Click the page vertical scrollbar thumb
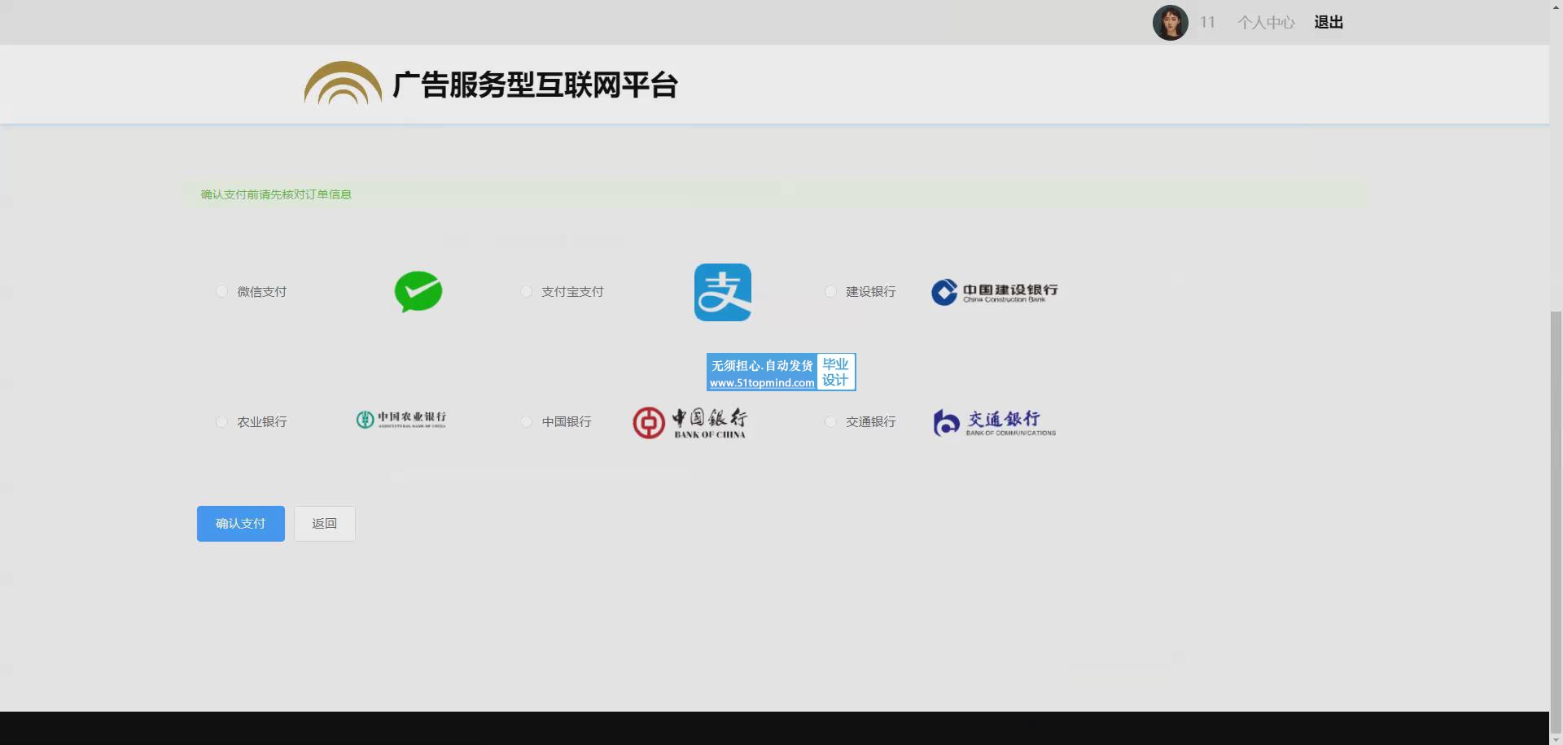This screenshot has height=745, width=1563. pos(1556,521)
